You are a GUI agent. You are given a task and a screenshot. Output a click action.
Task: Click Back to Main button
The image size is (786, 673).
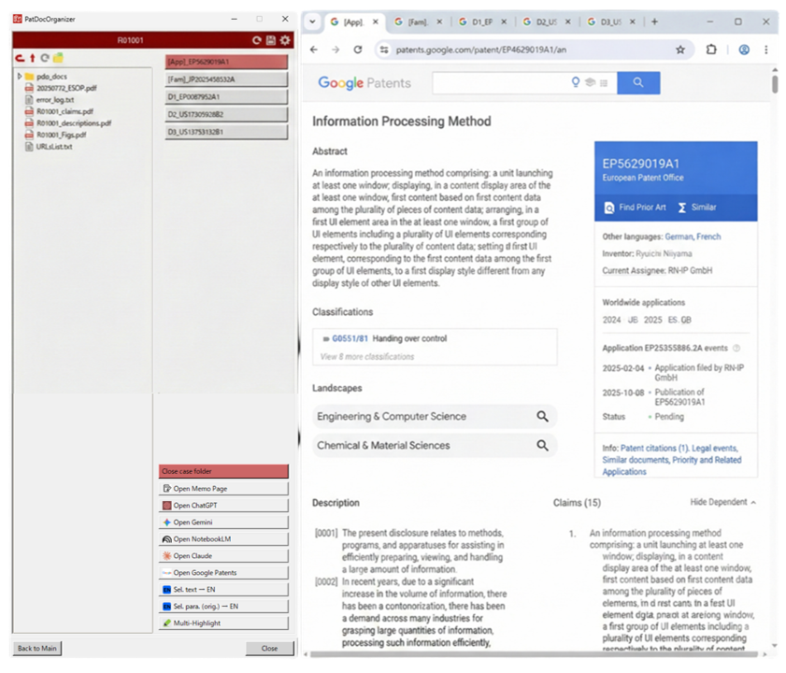pyautogui.click(x=37, y=649)
